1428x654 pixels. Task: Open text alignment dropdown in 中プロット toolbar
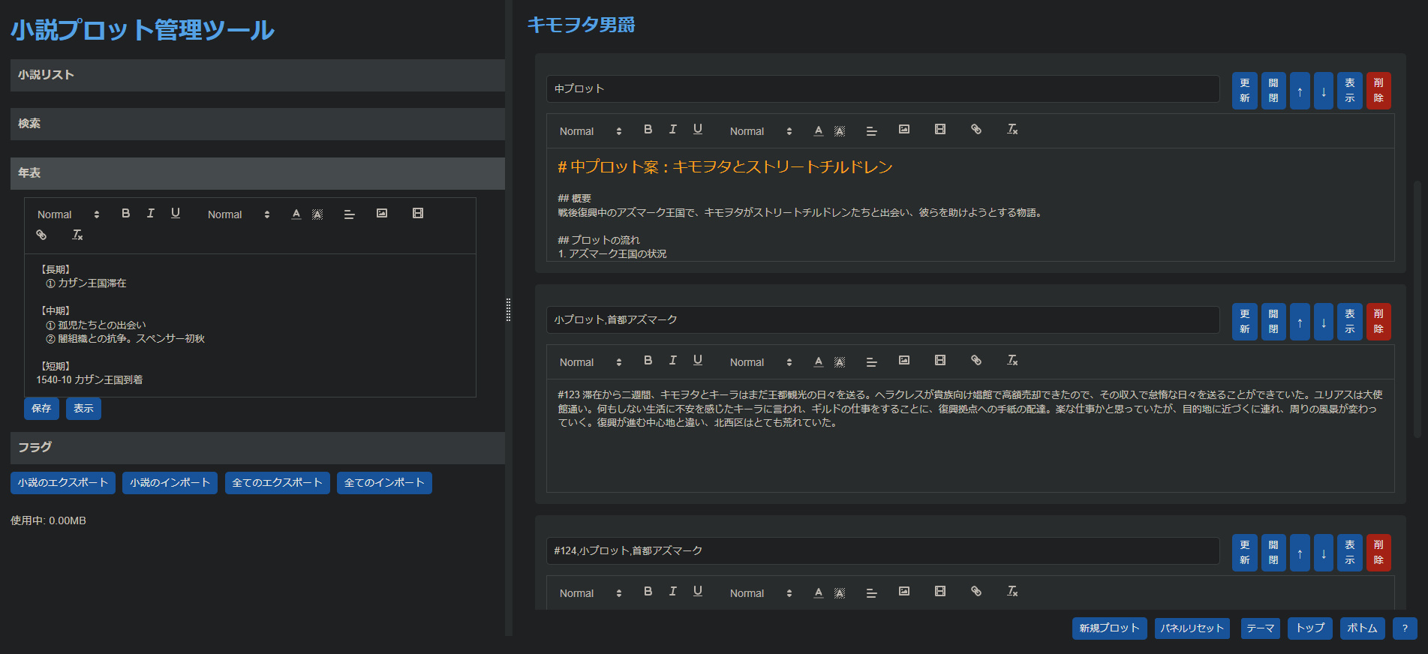(871, 130)
